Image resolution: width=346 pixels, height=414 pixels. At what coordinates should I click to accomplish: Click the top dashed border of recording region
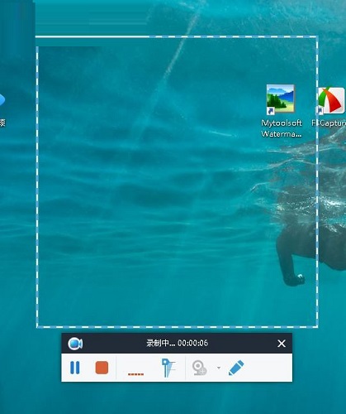pyautogui.click(x=177, y=36)
